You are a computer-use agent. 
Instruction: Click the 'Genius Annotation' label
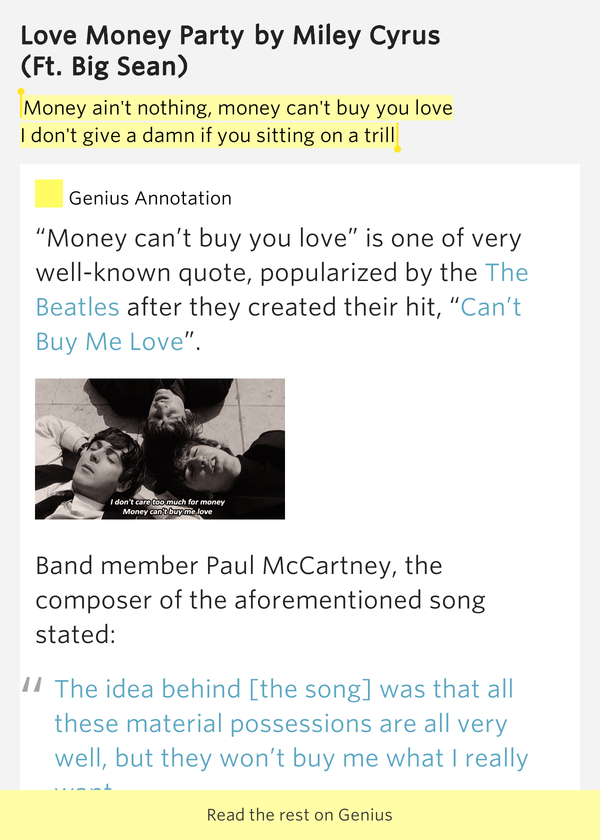point(150,198)
